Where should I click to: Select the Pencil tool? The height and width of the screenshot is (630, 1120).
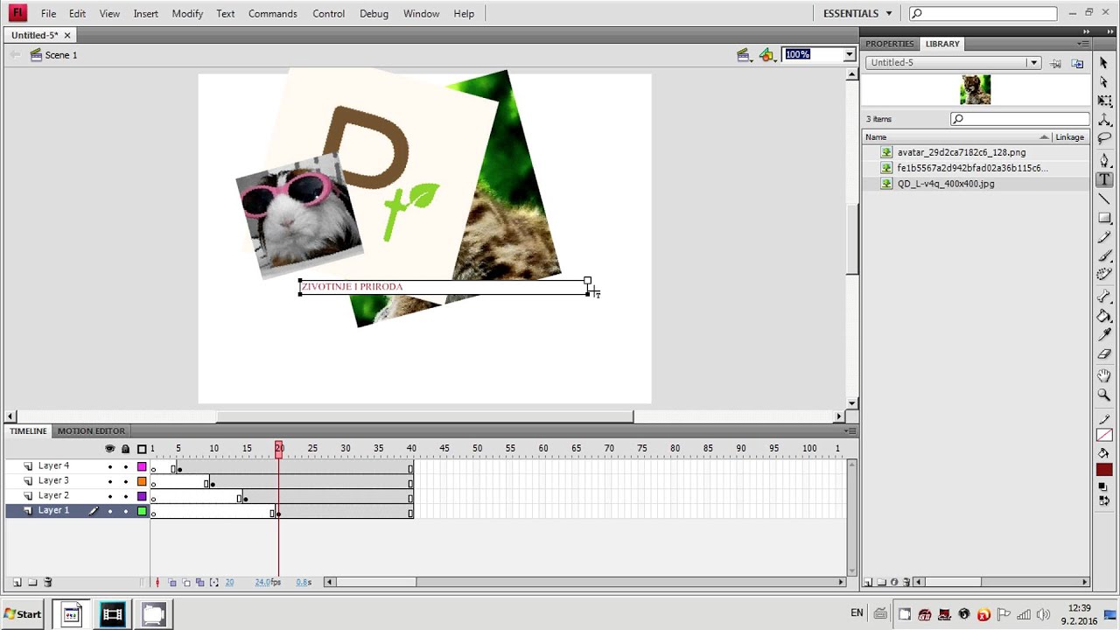coord(1104,237)
